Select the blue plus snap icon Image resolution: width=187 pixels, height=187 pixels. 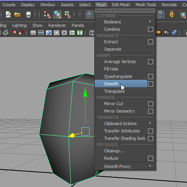[90, 14]
